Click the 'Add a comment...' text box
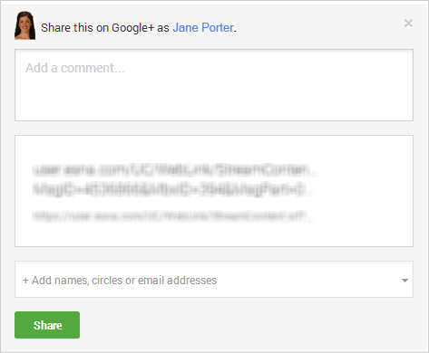The height and width of the screenshot is (353, 429). click(214, 85)
